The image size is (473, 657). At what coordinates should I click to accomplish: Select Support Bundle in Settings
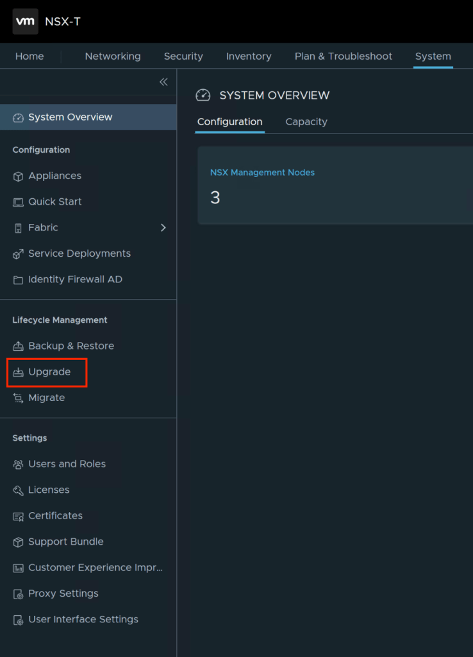[65, 542]
